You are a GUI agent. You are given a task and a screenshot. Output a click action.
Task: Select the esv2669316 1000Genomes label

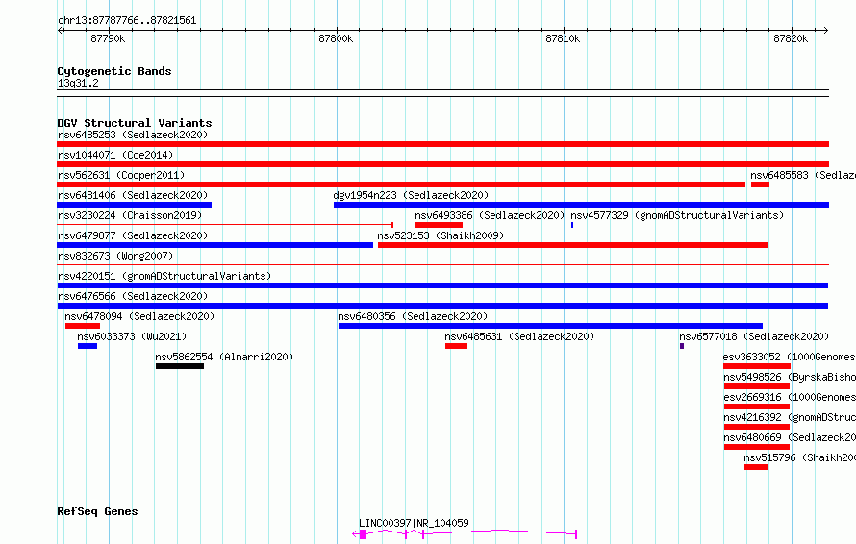click(x=790, y=397)
